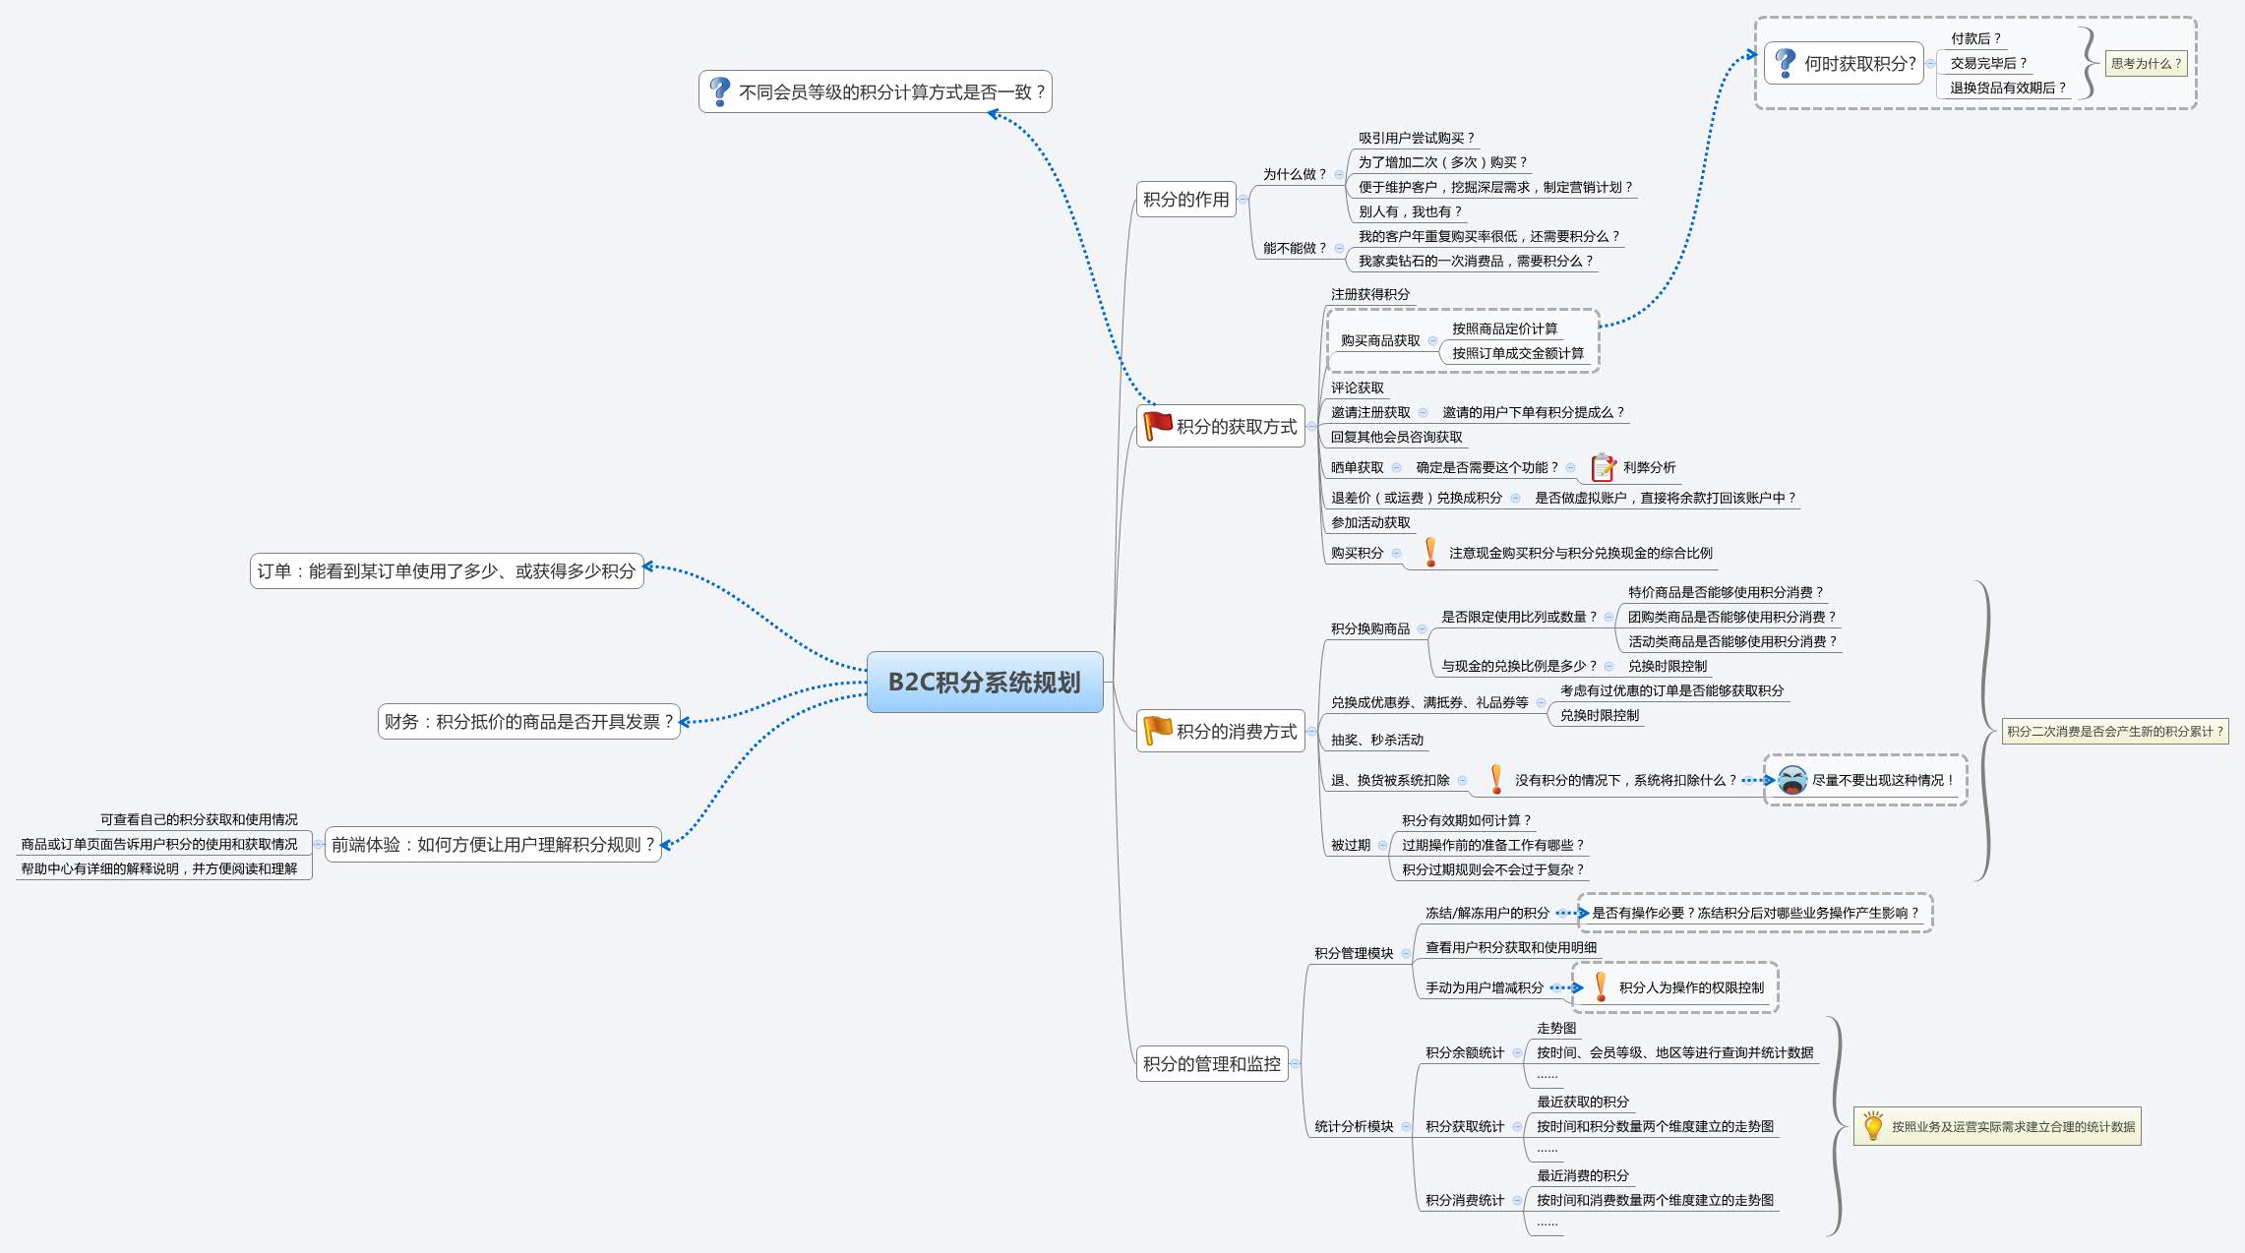Select the 财务 invoice question topic
The image size is (2245, 1253).
528,721
